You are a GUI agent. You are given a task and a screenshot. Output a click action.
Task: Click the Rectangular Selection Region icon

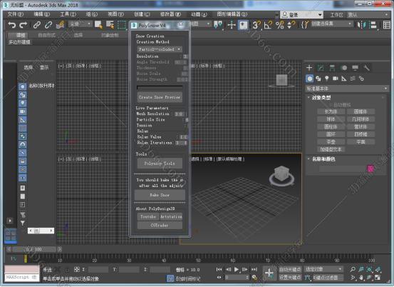[122, 25]
